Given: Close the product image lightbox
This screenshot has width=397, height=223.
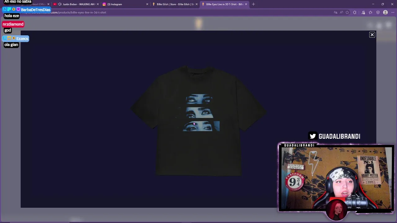Looking at the screenshot, I should 372,35.
